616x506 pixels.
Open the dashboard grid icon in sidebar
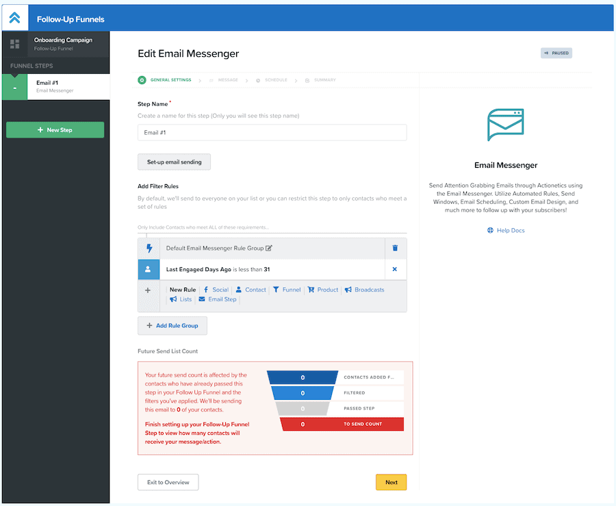(15, 44)
